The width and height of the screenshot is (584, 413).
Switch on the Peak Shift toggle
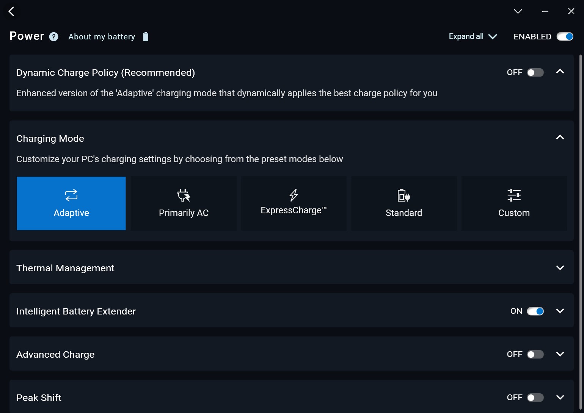pos(535,397)
